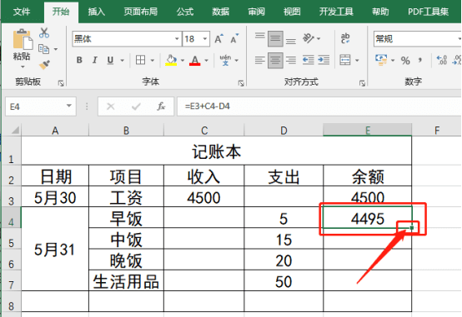Toggle Italic formatting

(94, 60)
